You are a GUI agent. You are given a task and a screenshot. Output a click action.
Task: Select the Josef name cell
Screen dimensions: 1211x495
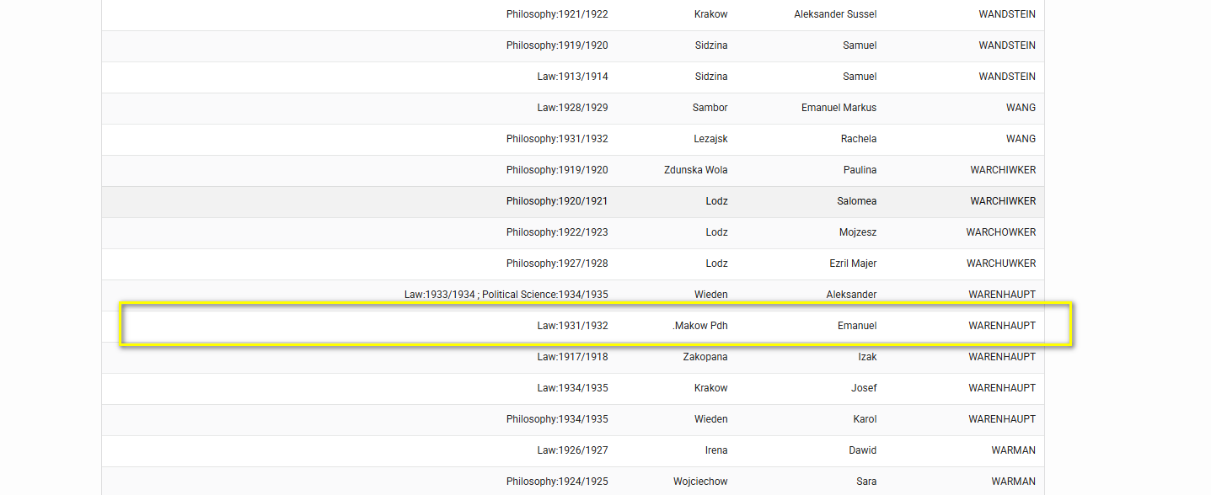coord(864,388)
